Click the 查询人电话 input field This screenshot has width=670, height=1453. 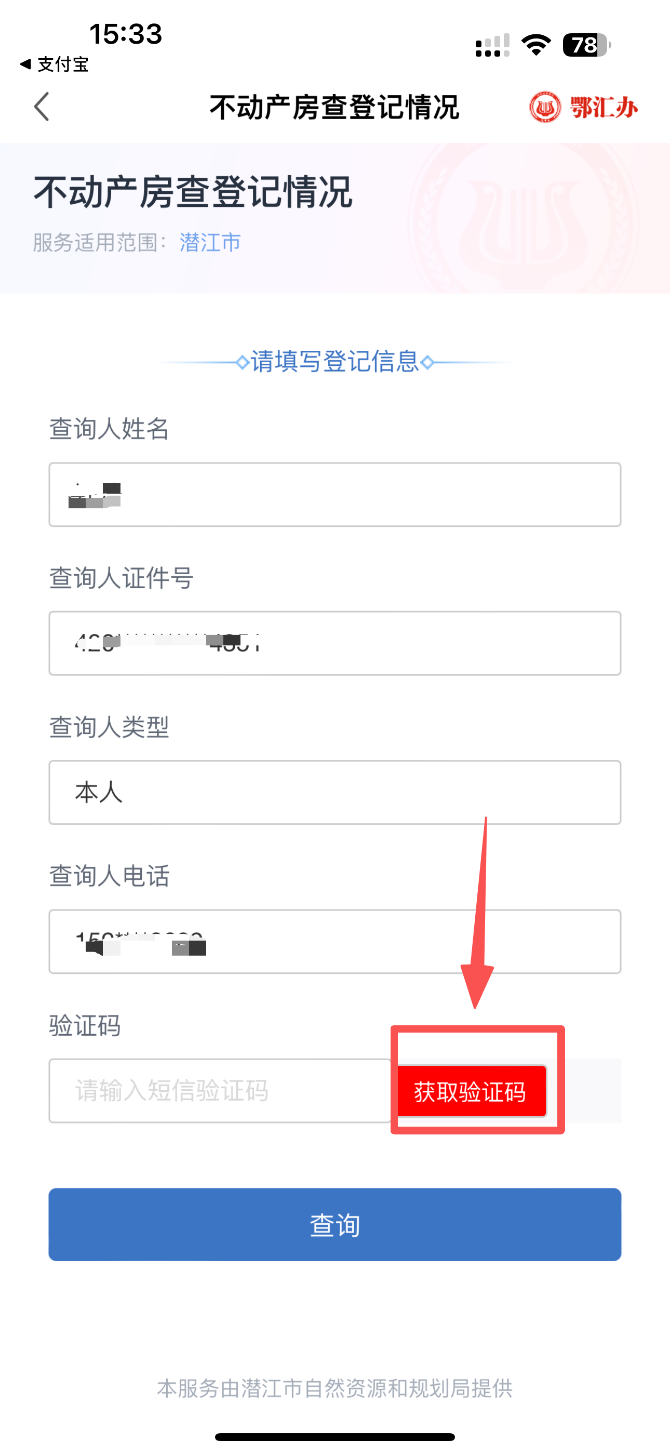click(x=335, y=942)
